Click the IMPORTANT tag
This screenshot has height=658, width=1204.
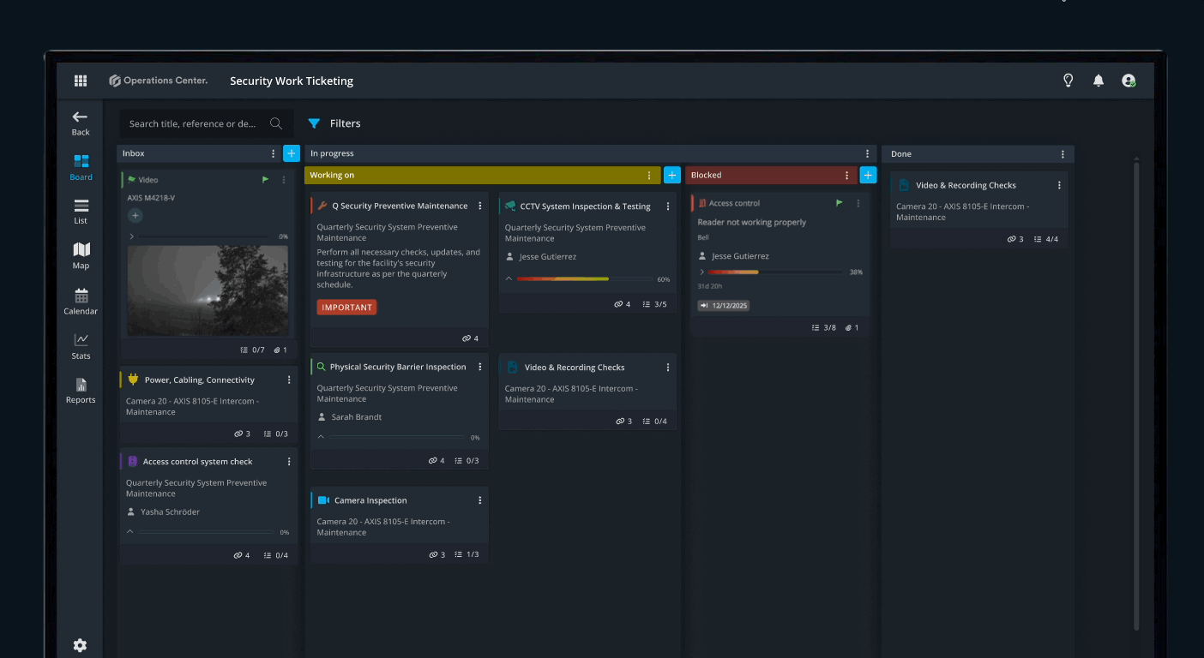346,307
